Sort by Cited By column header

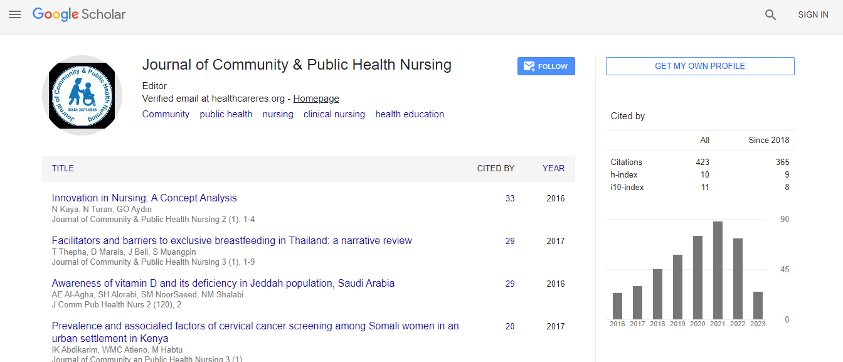(496, 168)
